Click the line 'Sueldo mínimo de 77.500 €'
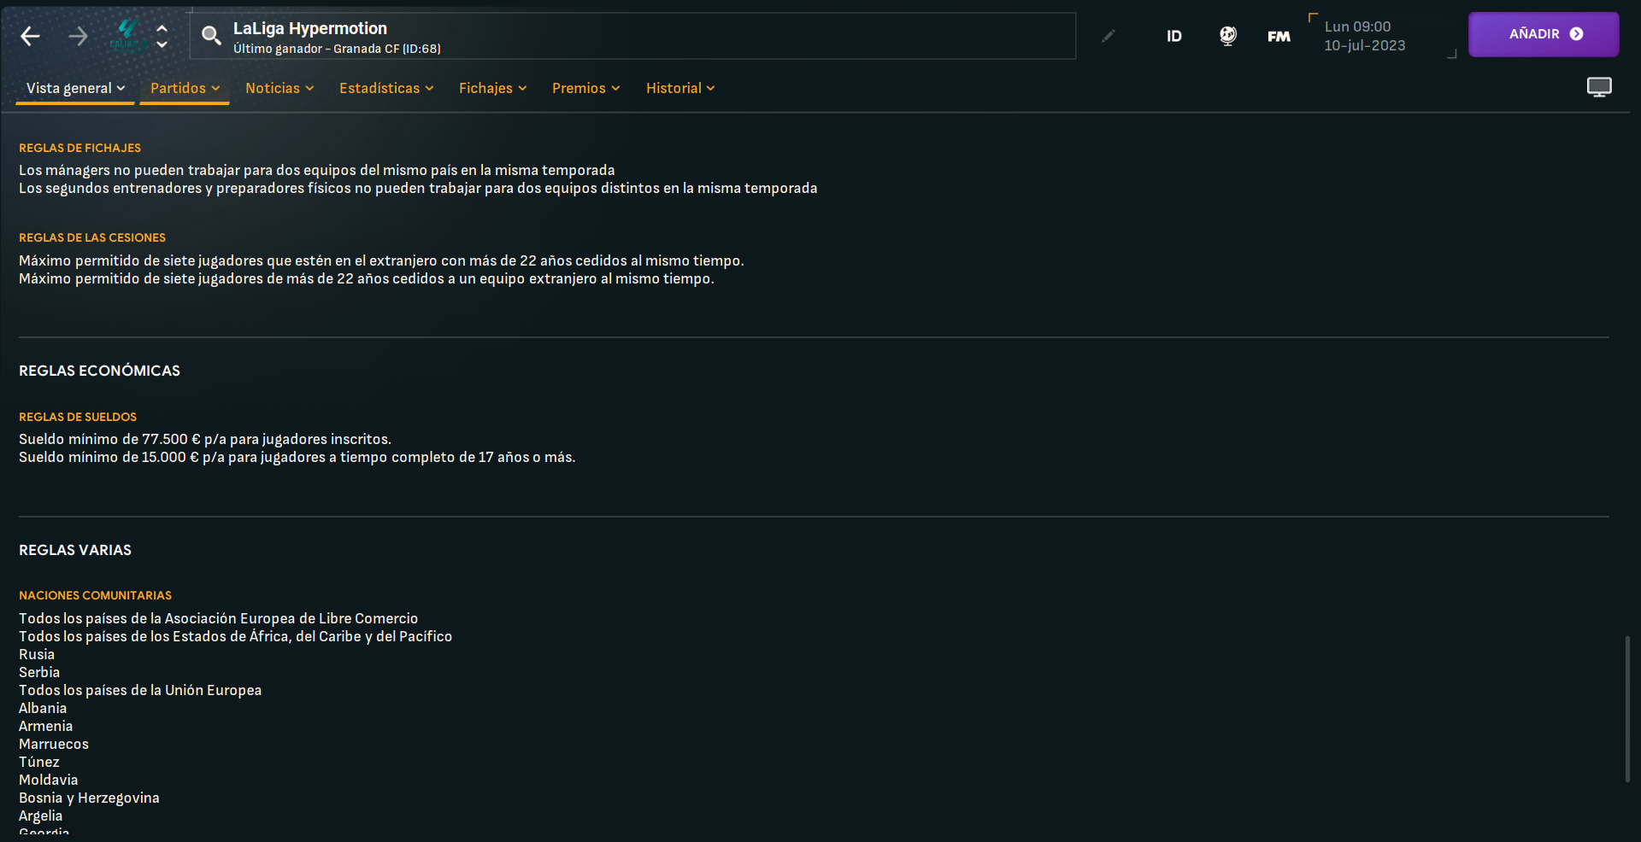The width and height of the screenshot is (1641, 842). point(205,439)
